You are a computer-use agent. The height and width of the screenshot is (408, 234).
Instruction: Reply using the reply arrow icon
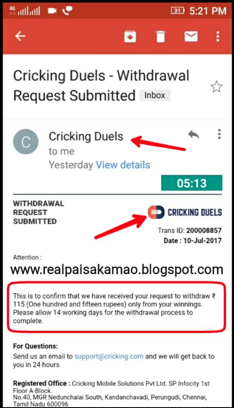[x=194, y=134]
